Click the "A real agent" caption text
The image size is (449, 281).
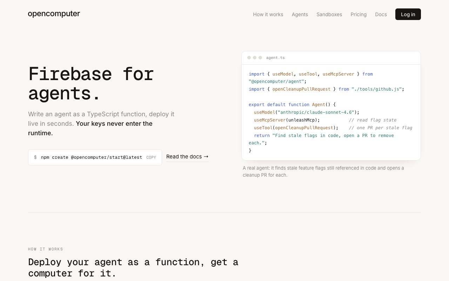click(x=323, y=171)
